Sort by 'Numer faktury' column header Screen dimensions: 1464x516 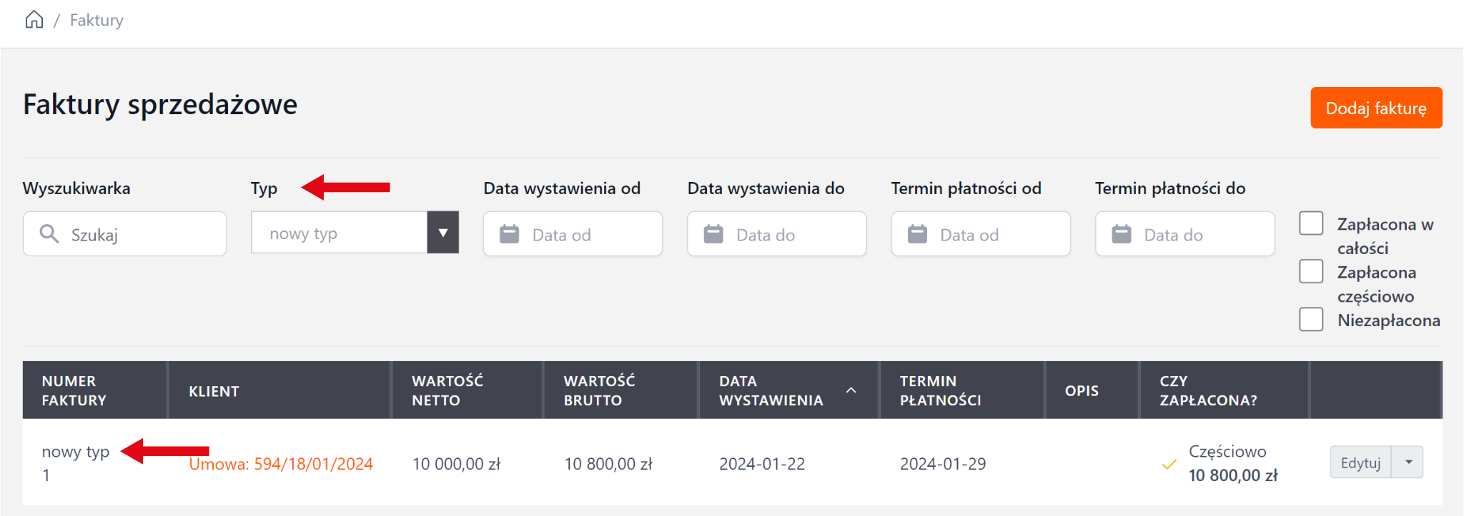pos(74,390)
